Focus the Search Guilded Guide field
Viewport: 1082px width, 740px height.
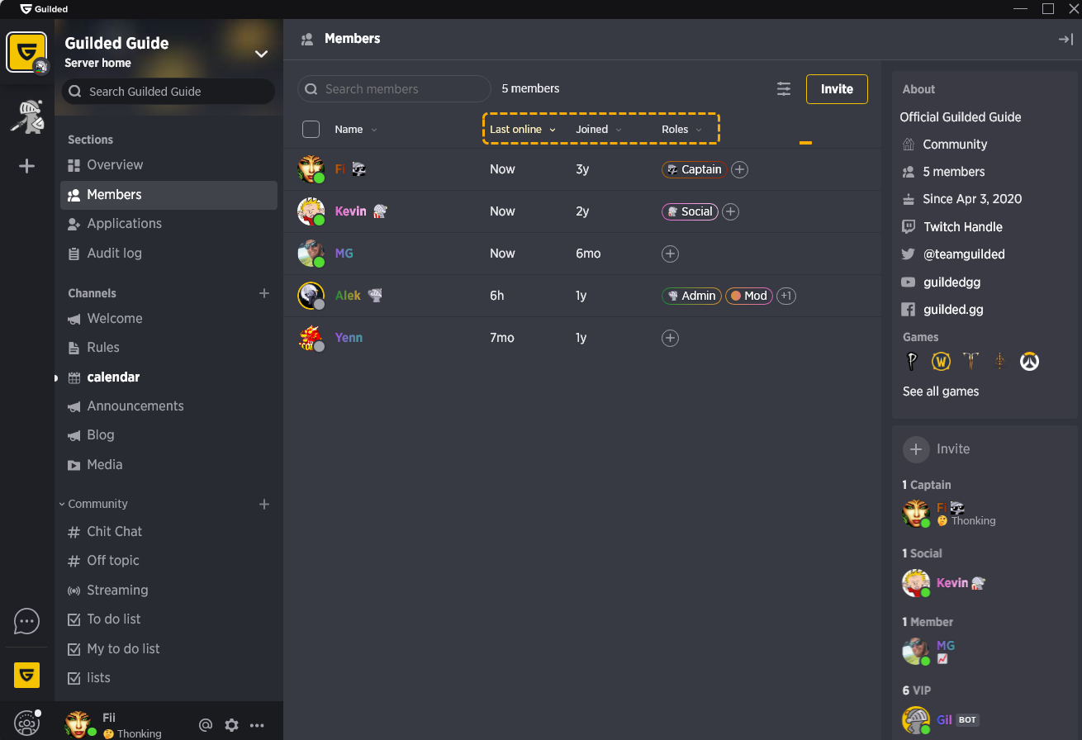pyautogui.click(x=168, y=92)
